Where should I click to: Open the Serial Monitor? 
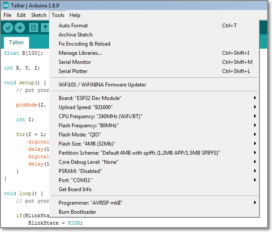(x=154, y=62)
